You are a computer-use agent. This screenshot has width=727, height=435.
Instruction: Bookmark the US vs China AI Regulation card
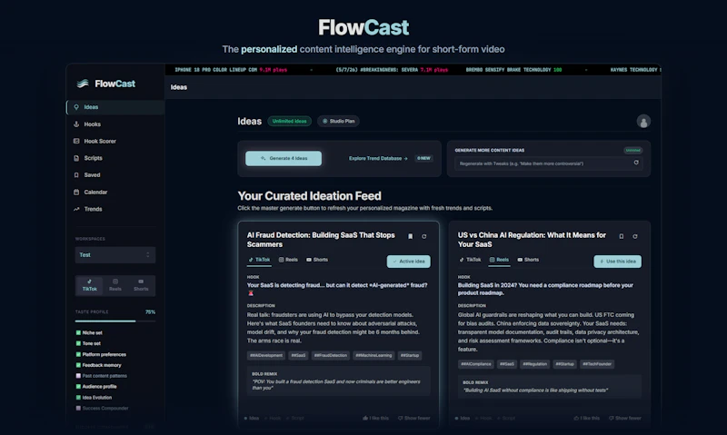622,236
